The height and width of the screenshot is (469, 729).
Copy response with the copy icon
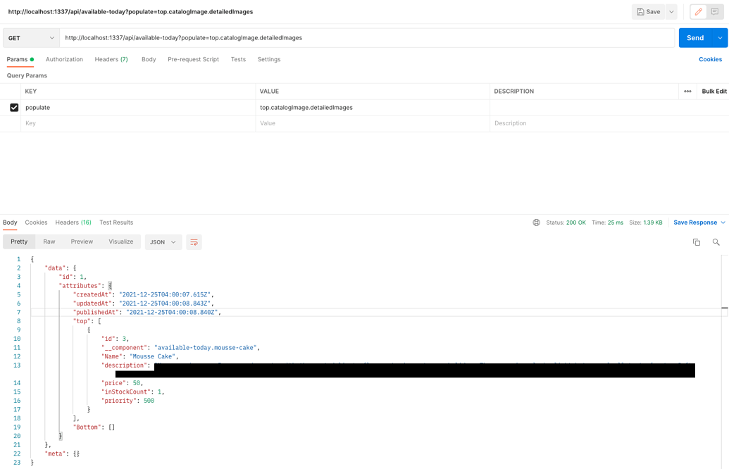point(697,242)
